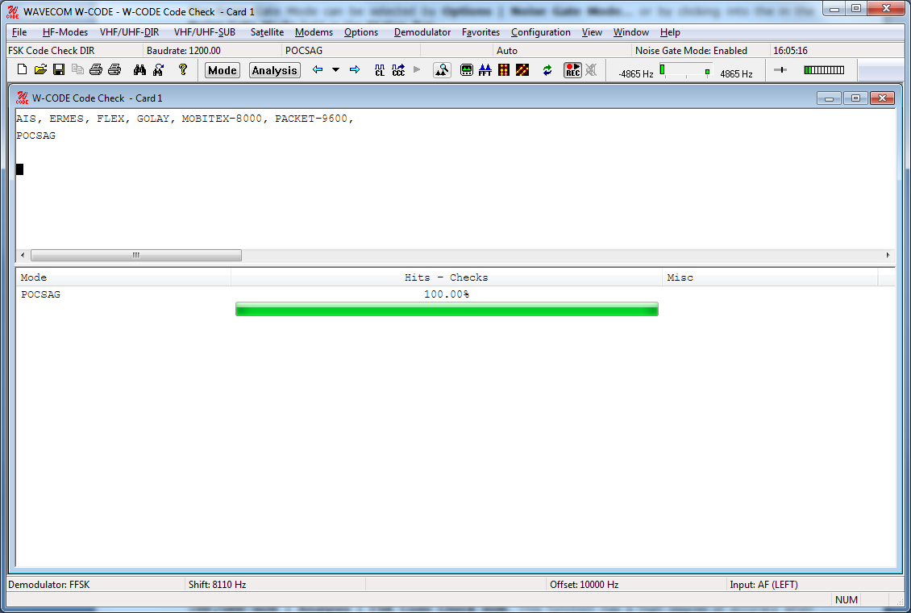
Task: Click the blue right arrow icon
Action: pos(355,69)
